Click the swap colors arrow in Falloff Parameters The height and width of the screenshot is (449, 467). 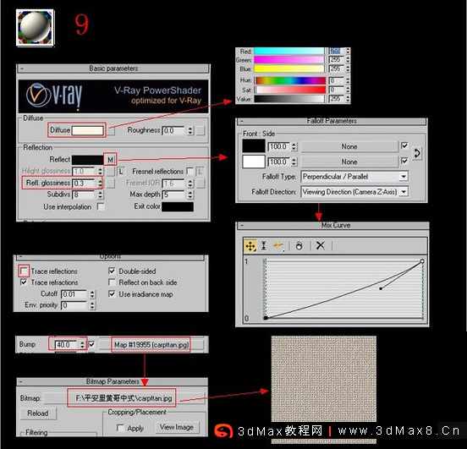[x=417, y=154]
